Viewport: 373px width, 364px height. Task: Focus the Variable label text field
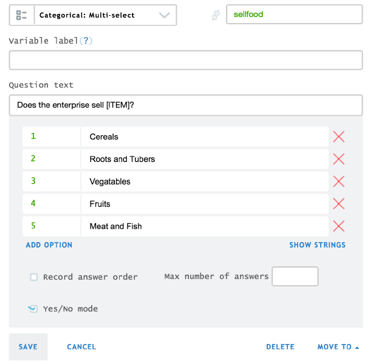(185, 61)
